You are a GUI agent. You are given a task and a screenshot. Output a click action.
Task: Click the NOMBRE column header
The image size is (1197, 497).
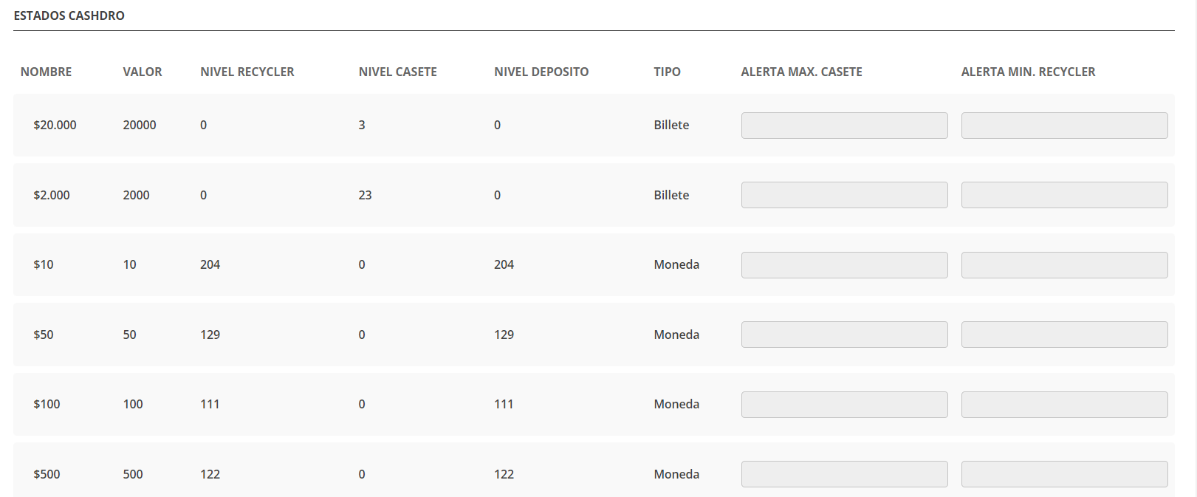coord(46,72)
